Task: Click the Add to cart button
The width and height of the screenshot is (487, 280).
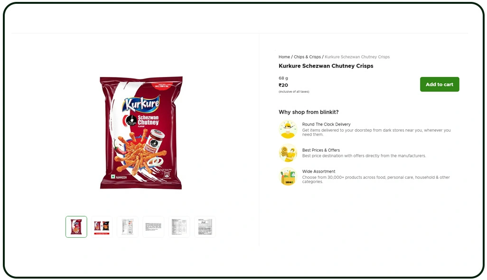Action: point(440,84)
